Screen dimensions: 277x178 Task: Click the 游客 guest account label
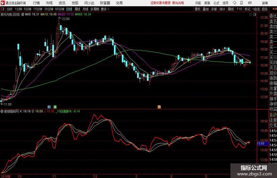(265, 3)
